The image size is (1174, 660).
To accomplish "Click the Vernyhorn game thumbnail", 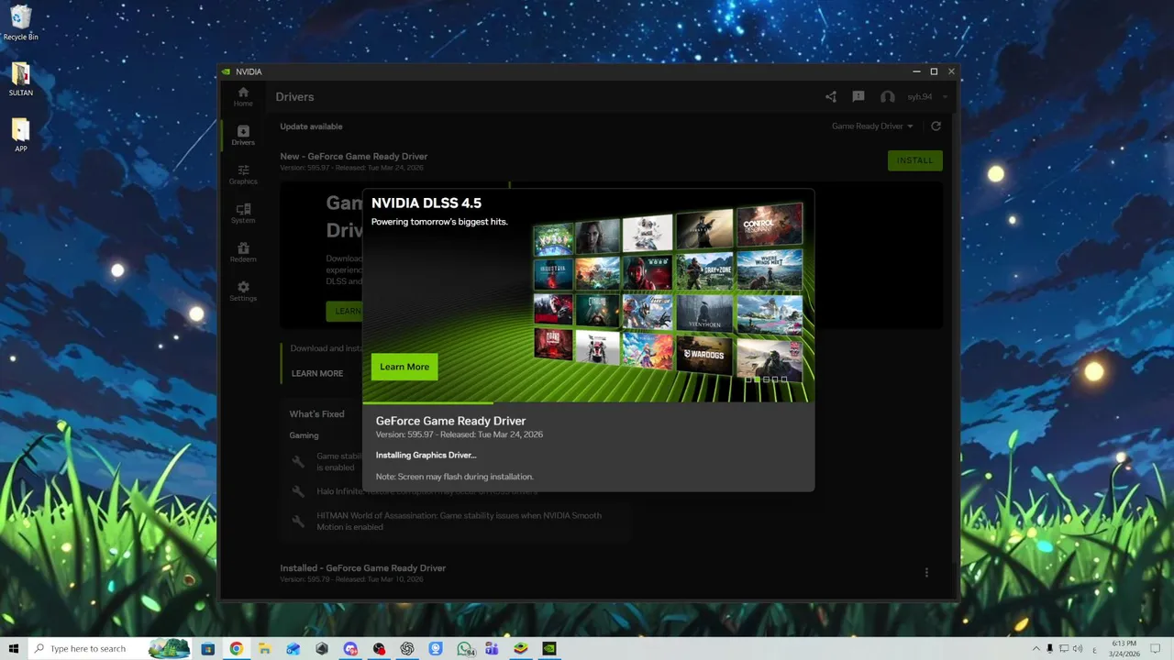I will coord(705,313).
